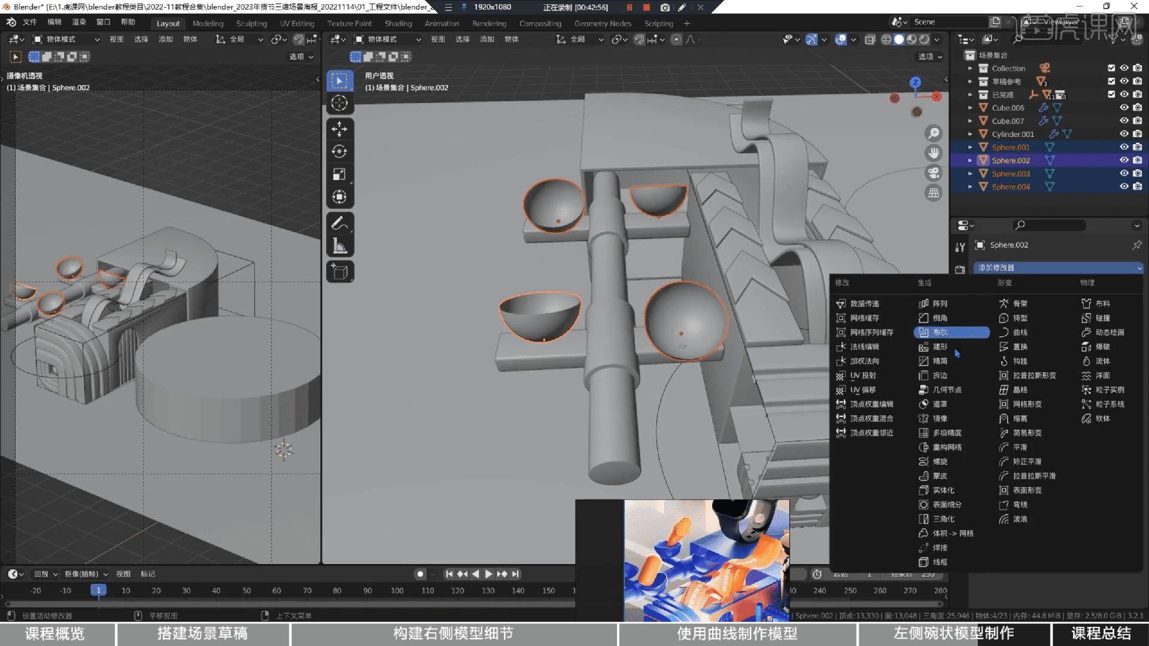This screenshot has width=1149, height=646.
Task: Play the animation in reverse
Action: tap(475, 574)
